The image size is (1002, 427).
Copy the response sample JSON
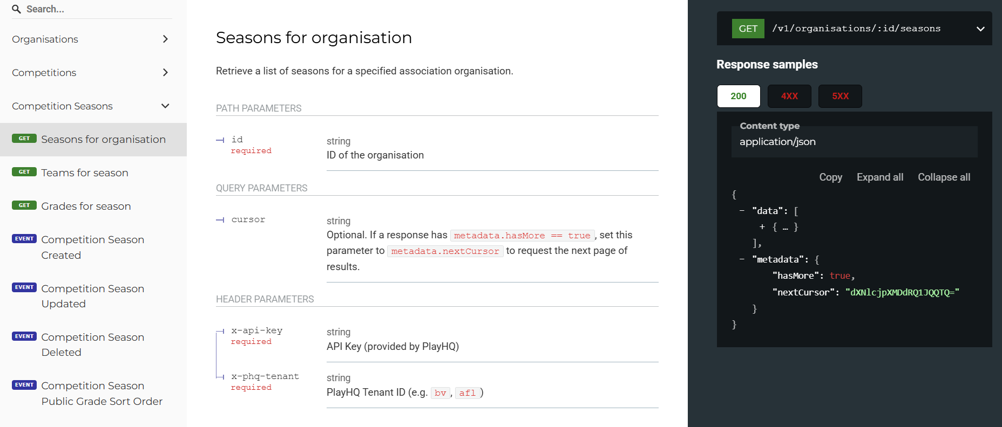830,177
